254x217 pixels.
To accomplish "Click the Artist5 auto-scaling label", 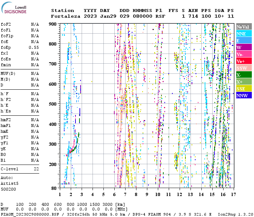I will click(x=9, y=184).
